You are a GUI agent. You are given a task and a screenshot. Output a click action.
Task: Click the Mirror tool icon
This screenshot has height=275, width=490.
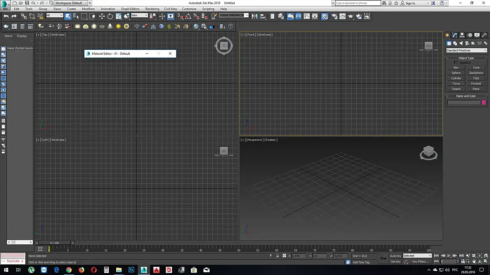254,16
